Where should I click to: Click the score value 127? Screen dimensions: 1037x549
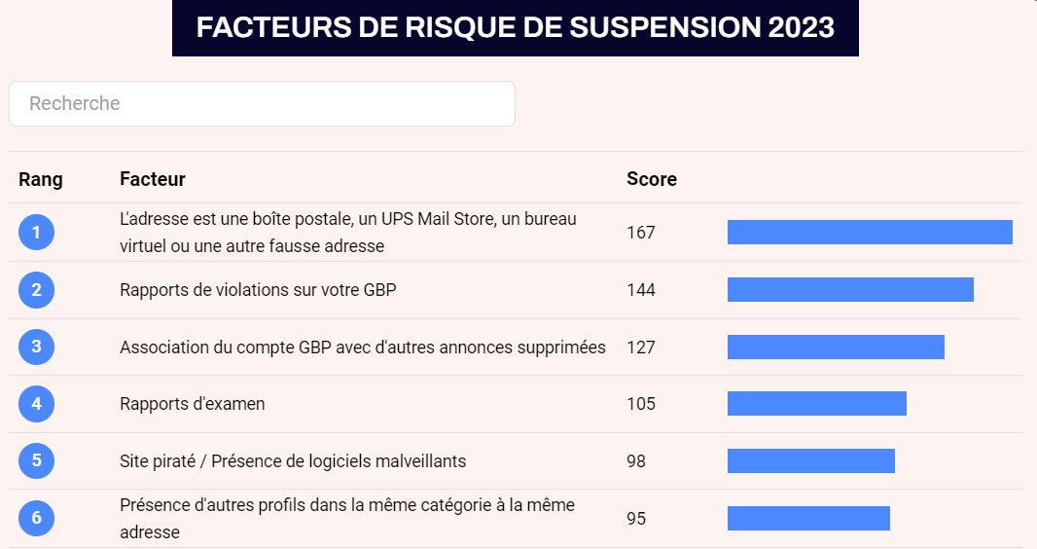click(641, 348)
